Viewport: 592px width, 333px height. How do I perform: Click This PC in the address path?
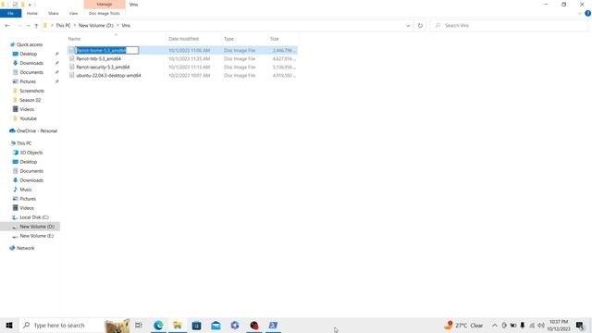pos(63,25)
